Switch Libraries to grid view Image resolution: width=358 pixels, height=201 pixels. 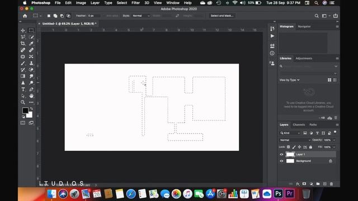(x=329, y=80)
